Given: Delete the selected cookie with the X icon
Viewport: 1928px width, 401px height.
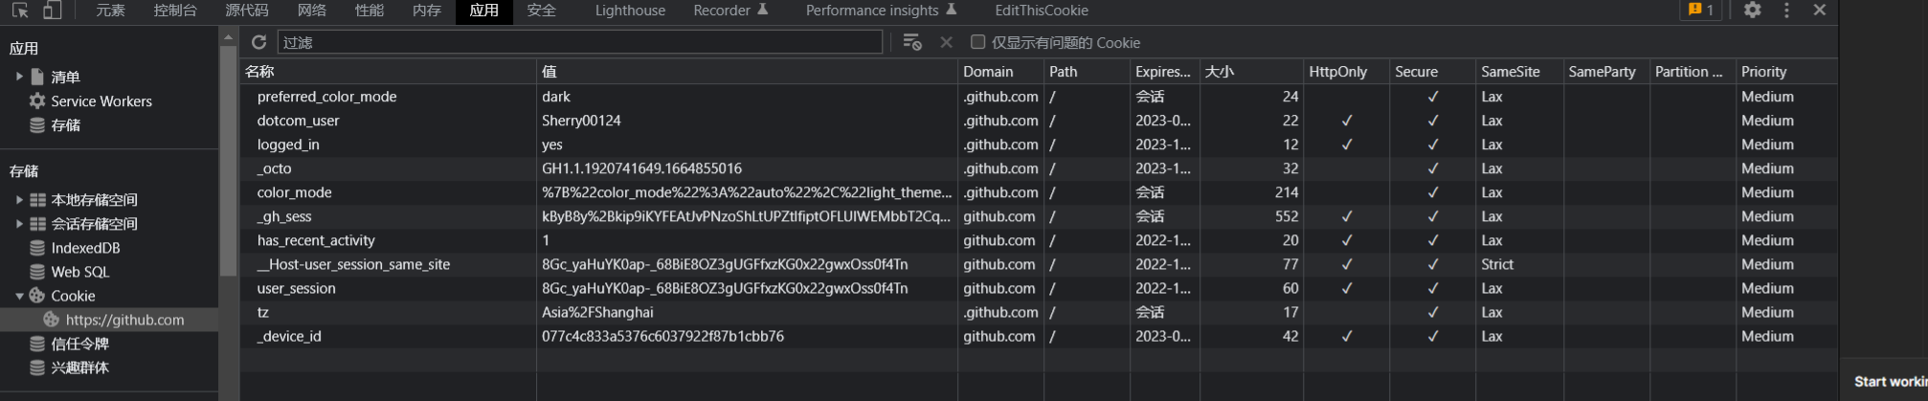Looking at the screenshot, I should tap(946, 42).
